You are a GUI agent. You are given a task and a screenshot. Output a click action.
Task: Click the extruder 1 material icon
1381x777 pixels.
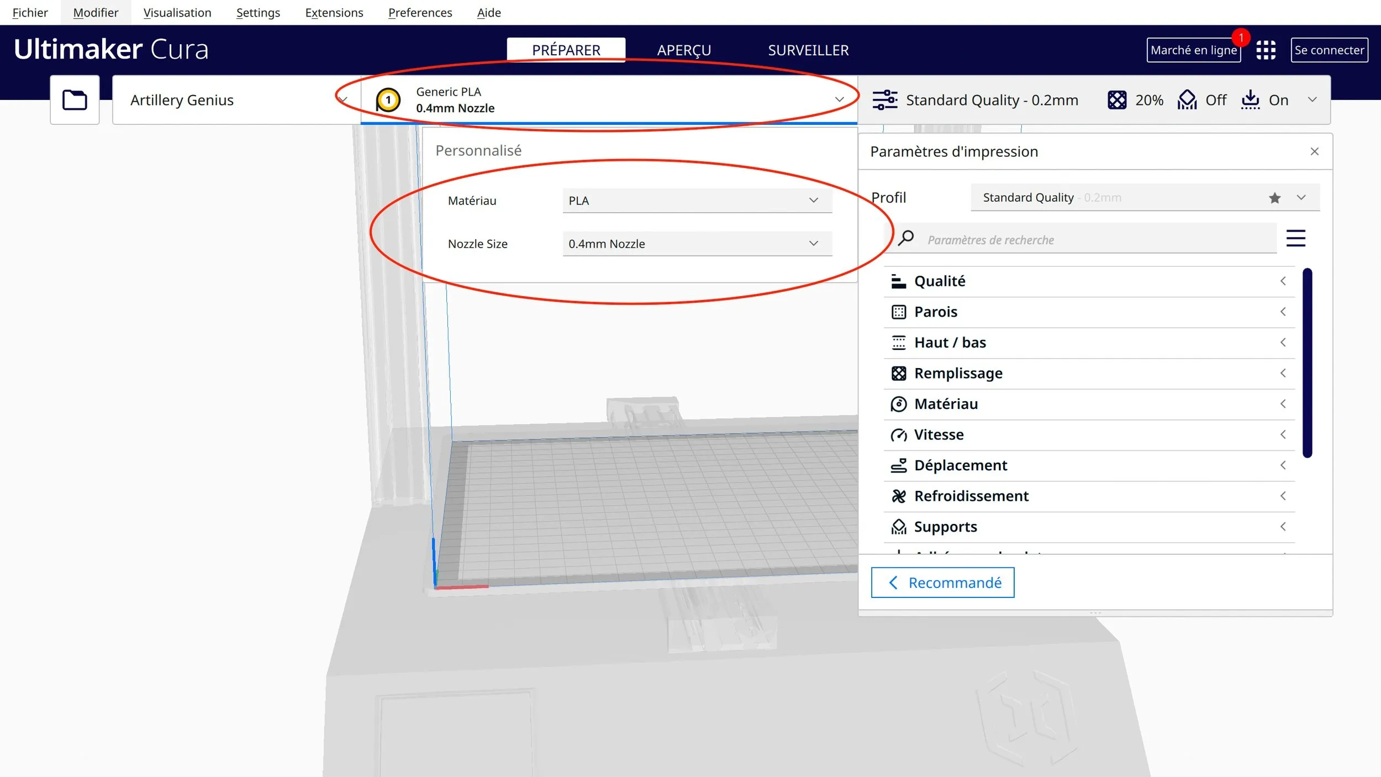tap(388, 100)
